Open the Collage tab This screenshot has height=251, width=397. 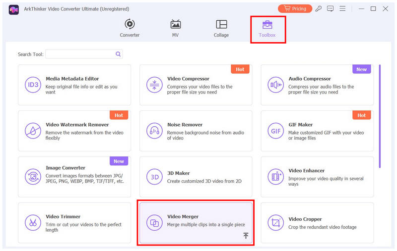coord(221,28)
